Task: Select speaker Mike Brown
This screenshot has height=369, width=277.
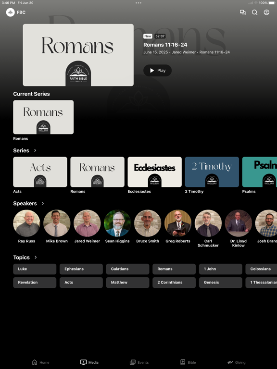Action: point(57,223)
